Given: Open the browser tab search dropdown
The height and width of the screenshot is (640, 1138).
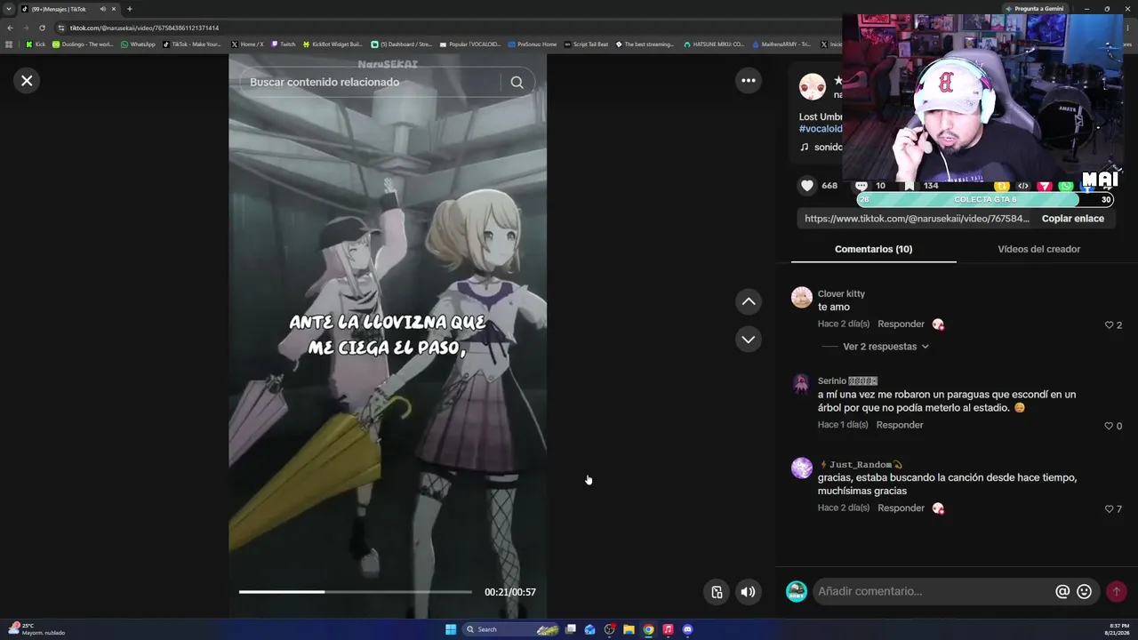Looking at the screenshot, I should 9,9.
